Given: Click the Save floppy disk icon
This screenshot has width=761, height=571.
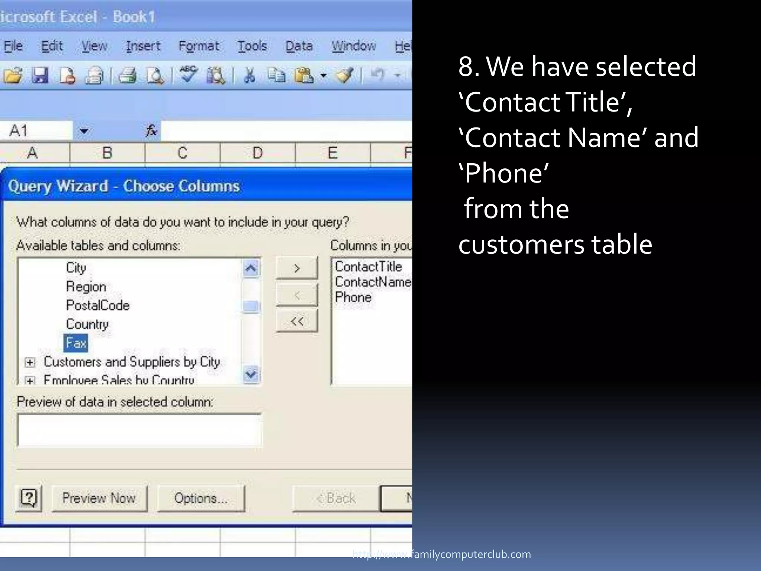Looking at the screenshot, I should click(40, 75).
